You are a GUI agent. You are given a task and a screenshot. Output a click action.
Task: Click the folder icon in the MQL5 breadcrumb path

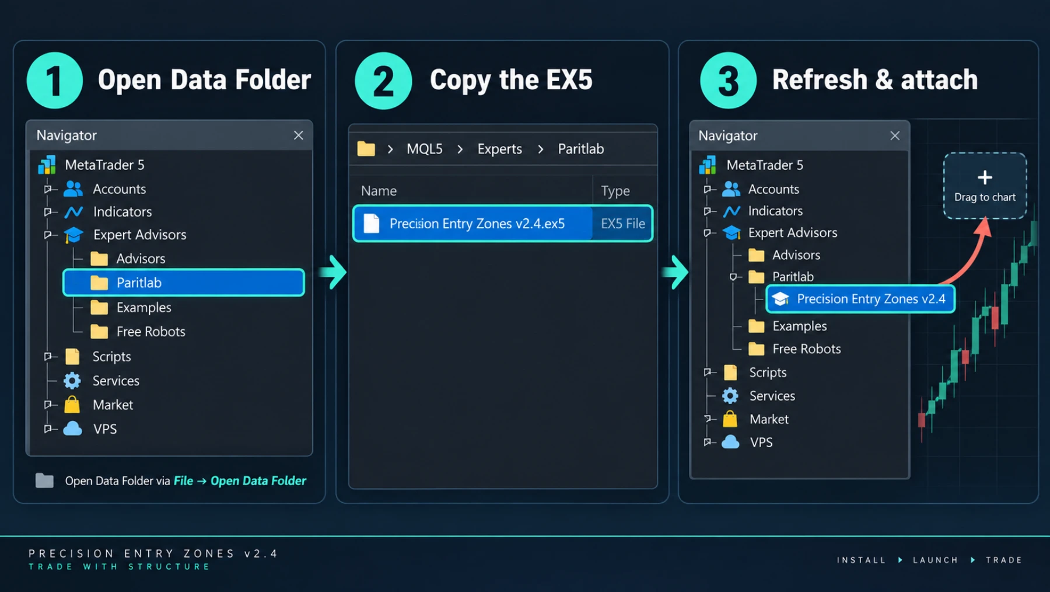(x=366, y=149)
